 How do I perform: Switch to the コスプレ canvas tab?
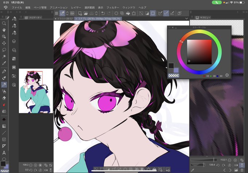pos(98,19)
